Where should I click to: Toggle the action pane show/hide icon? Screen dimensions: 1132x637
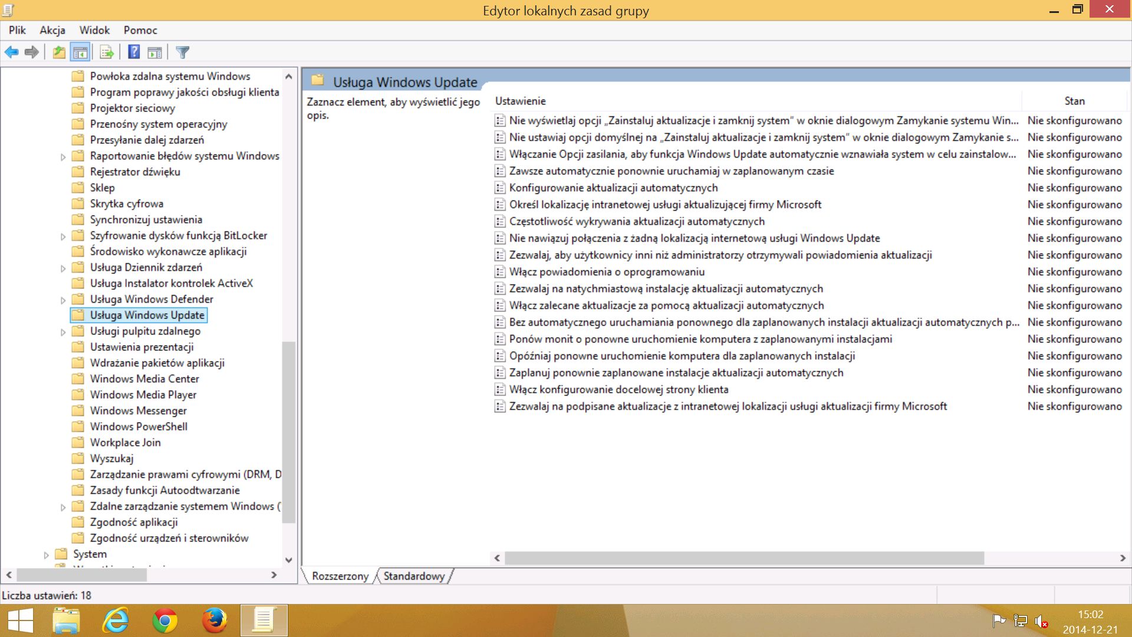pos(154,52)
